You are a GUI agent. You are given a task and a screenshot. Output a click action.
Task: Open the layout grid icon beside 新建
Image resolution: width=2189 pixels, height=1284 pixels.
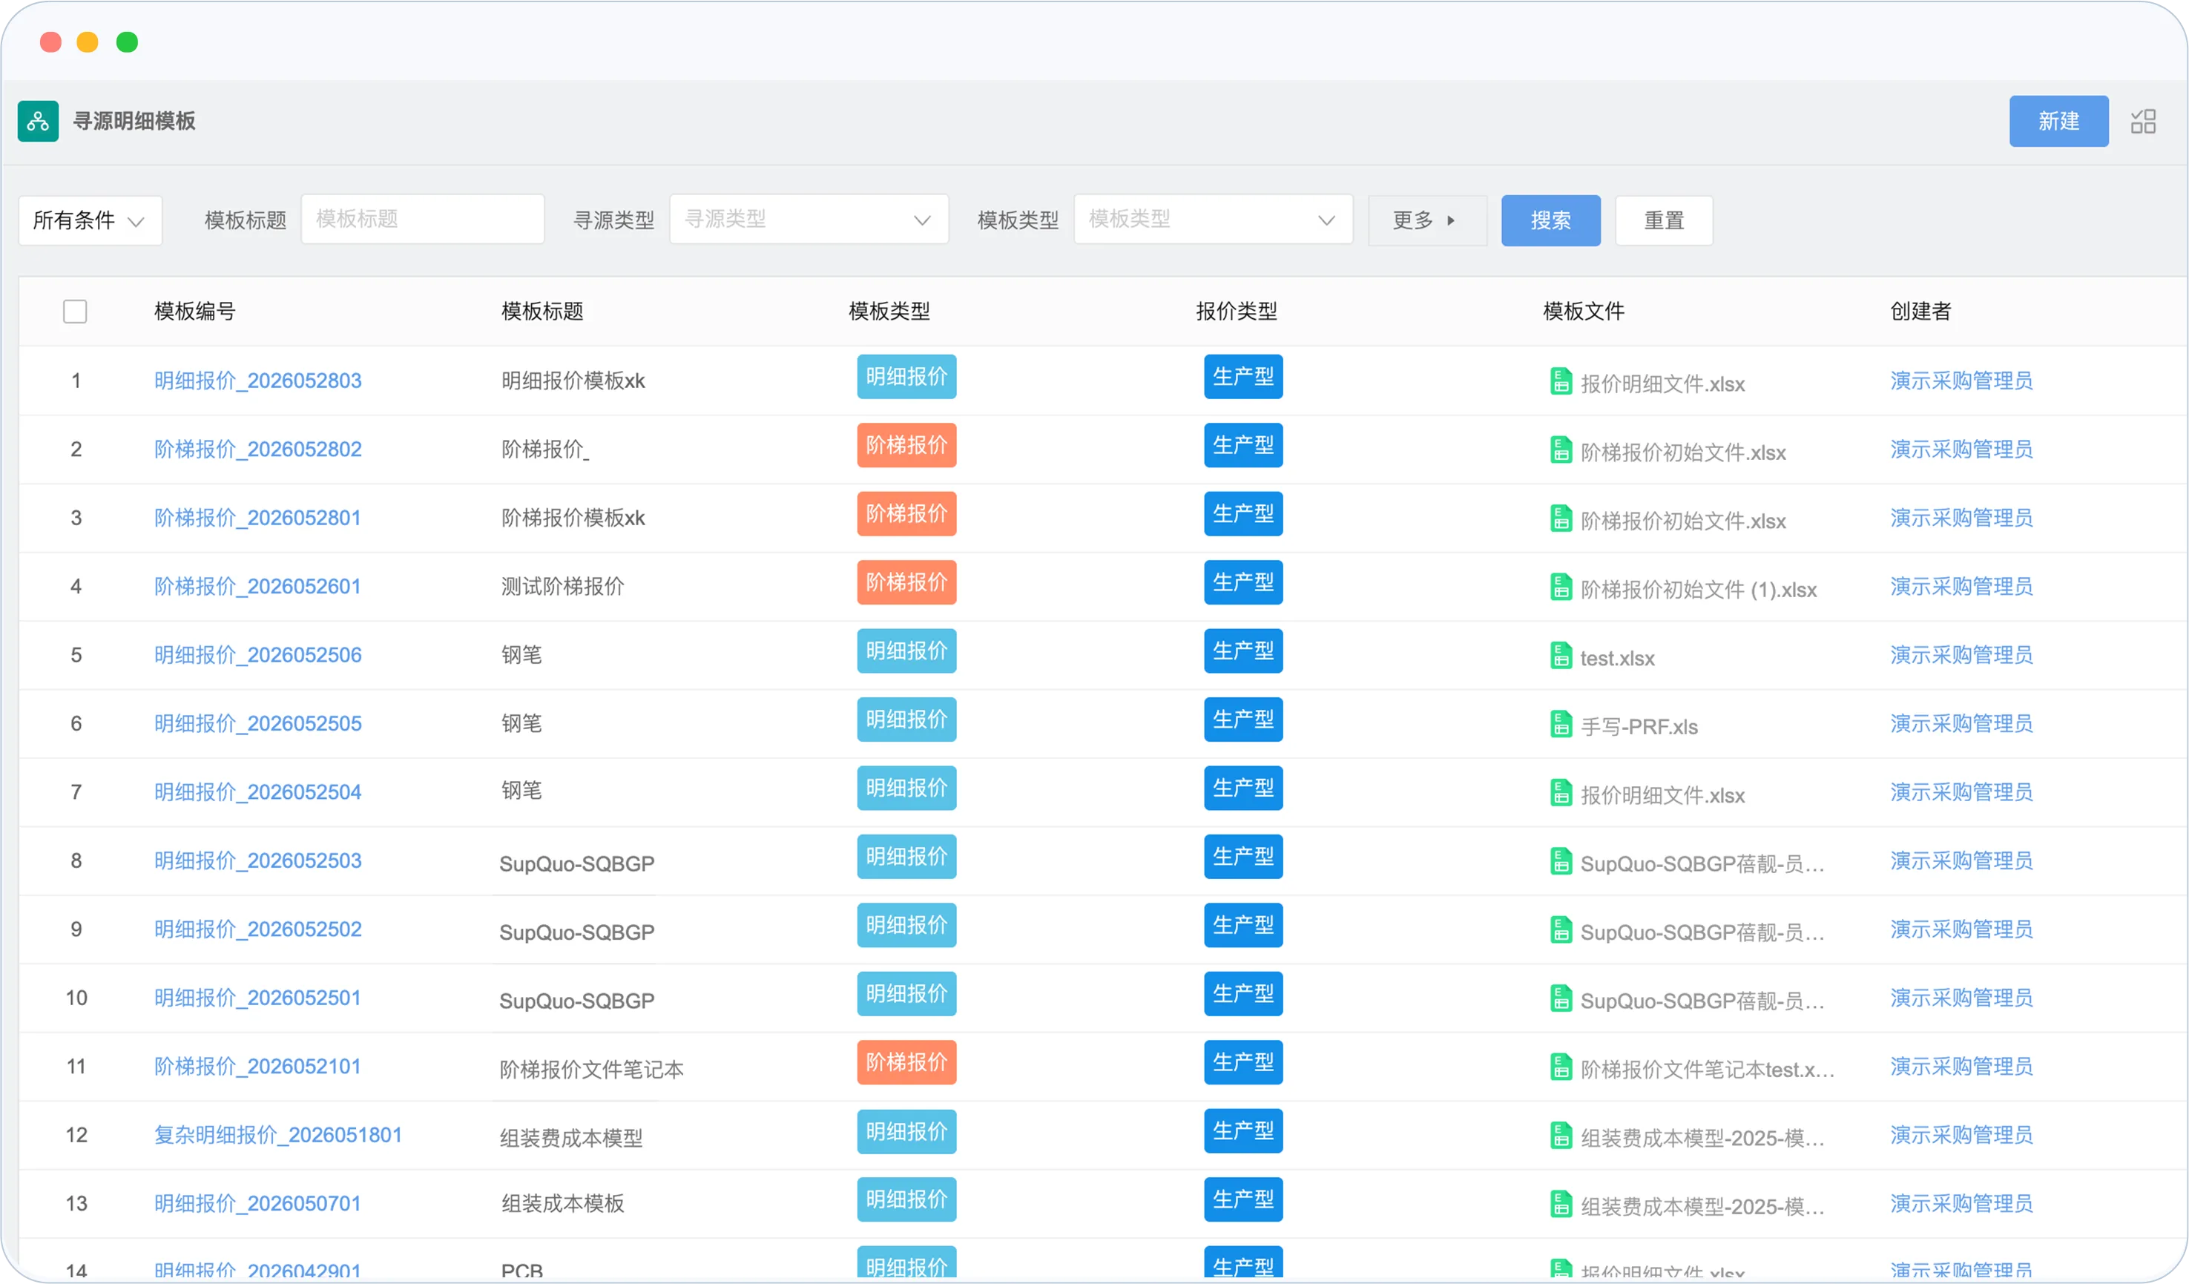pos(2143,121)
